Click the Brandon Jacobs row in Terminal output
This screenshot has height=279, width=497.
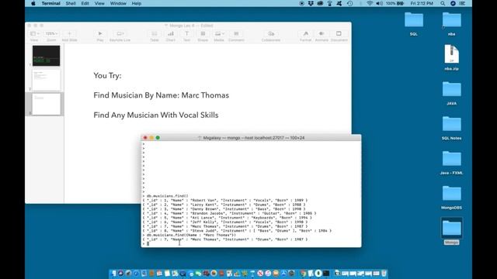click(230, 214)
